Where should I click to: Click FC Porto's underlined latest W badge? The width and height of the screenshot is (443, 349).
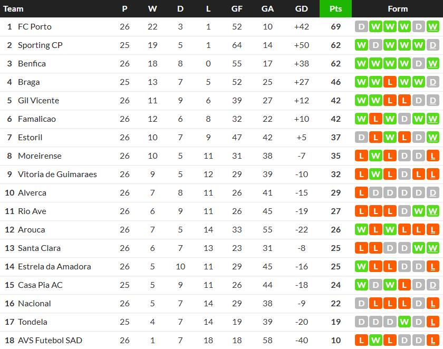(433, 27)
